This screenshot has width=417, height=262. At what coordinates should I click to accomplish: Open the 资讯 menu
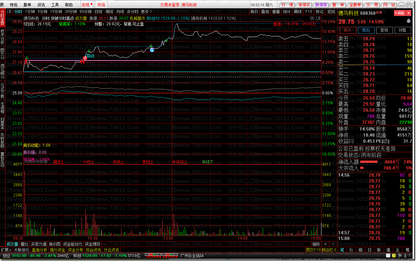coord(41,5)
